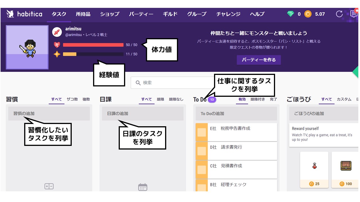Filter dailies by 期限
This screenshot has width=360, height=202.
[161, 99]
